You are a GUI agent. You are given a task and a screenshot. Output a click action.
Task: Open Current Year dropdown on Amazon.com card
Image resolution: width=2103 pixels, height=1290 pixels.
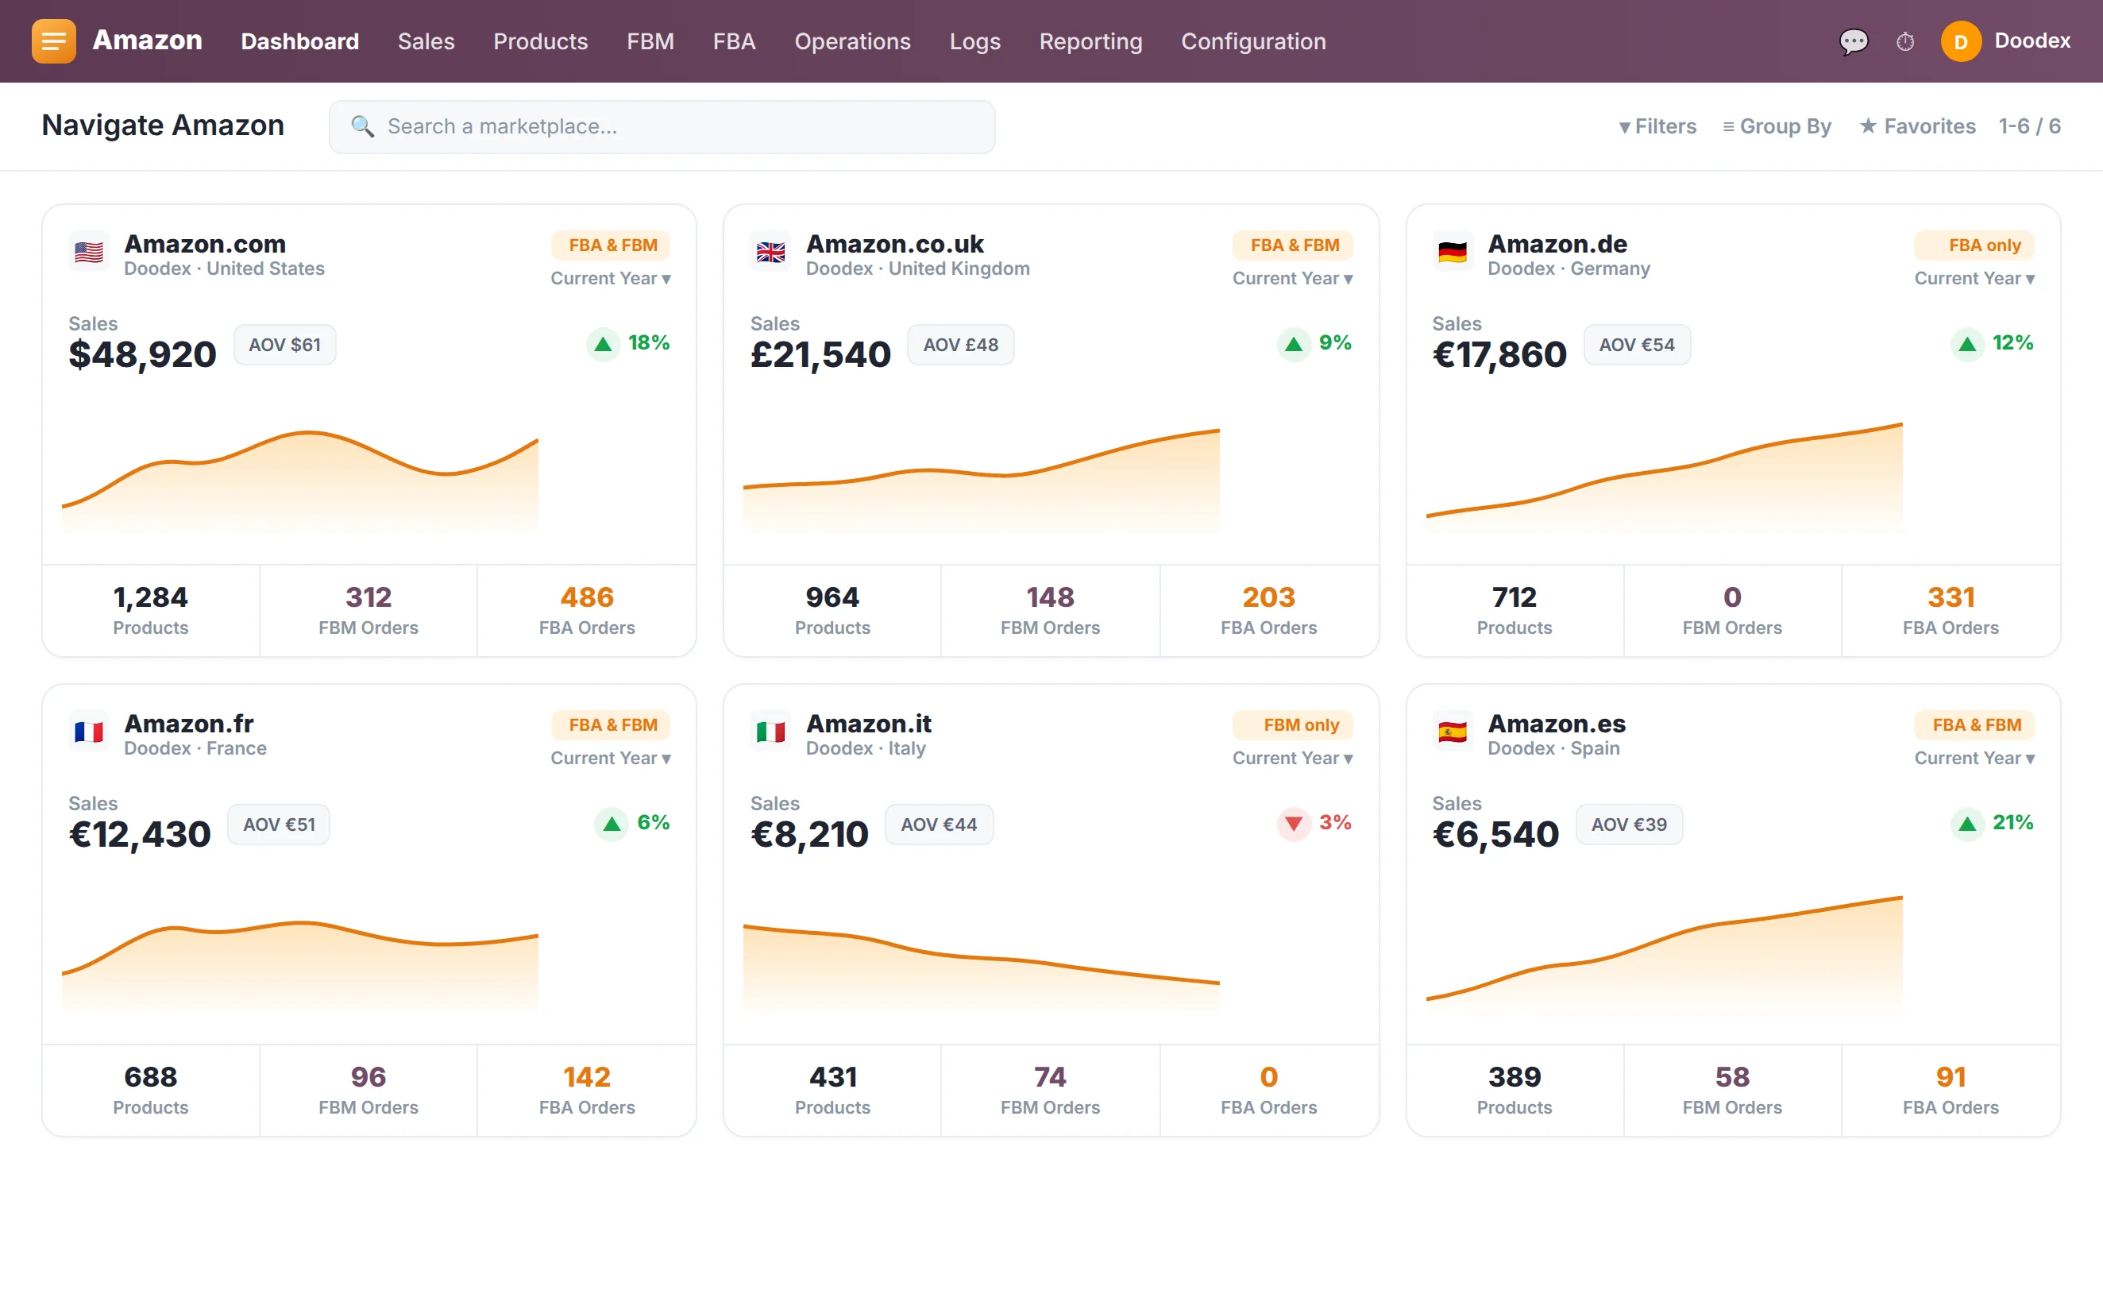[x=610, y=278]
